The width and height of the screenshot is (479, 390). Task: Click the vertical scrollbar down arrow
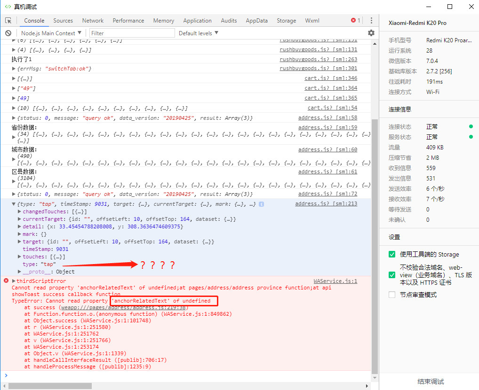point(375,378)
